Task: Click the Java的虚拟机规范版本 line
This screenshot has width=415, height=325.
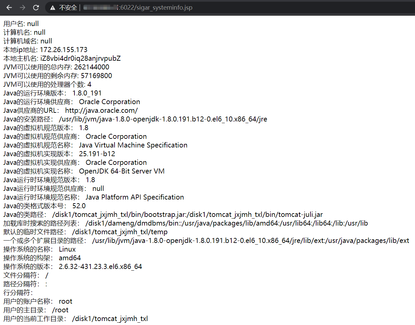Action: [46, 128]
